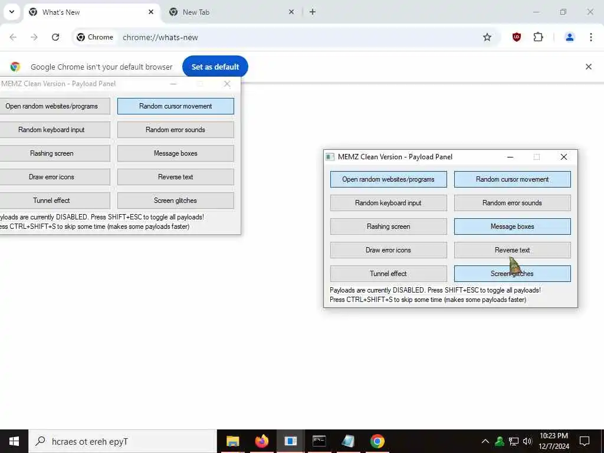Click Screen glitches in background MEMZ panel

176,201
